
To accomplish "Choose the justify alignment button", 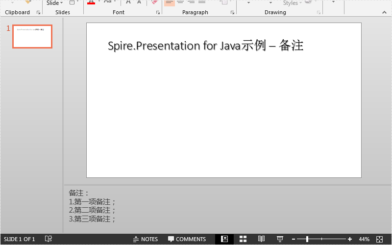I will pyautogui.click(x=202, y=2).
